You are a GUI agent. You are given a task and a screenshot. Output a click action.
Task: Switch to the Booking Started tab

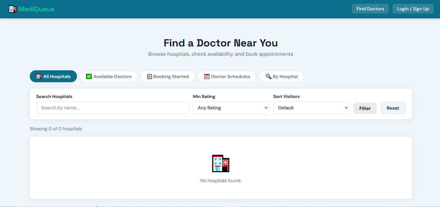pos(167,76)
